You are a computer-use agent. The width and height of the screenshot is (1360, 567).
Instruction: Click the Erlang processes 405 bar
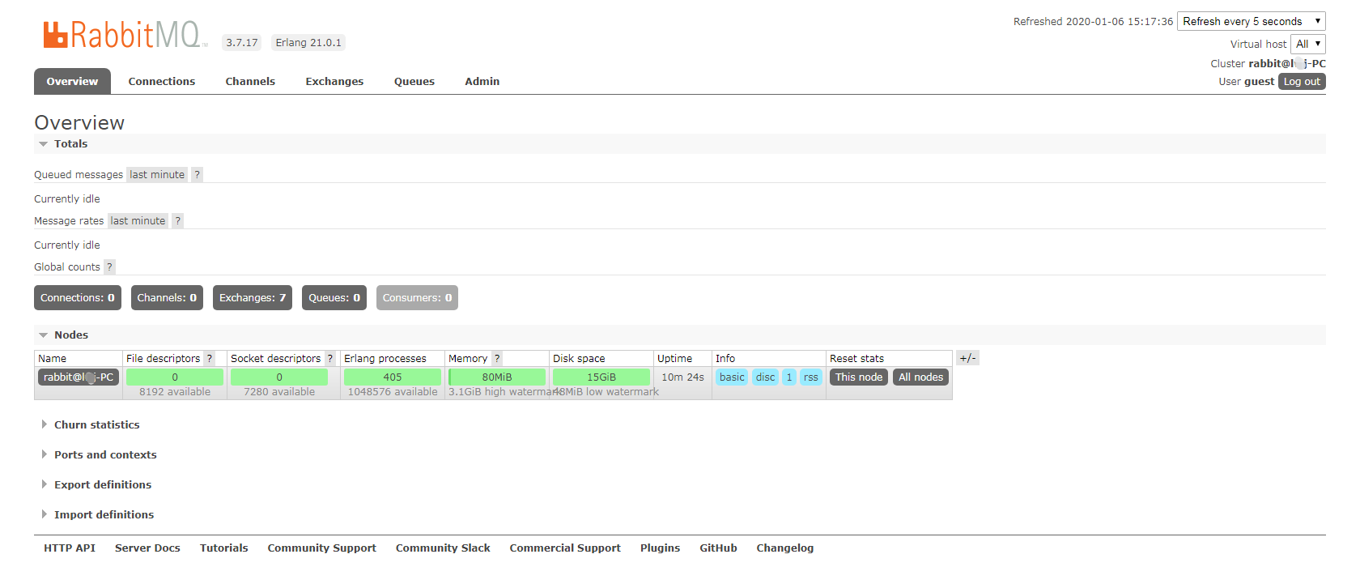coord(393,377)
